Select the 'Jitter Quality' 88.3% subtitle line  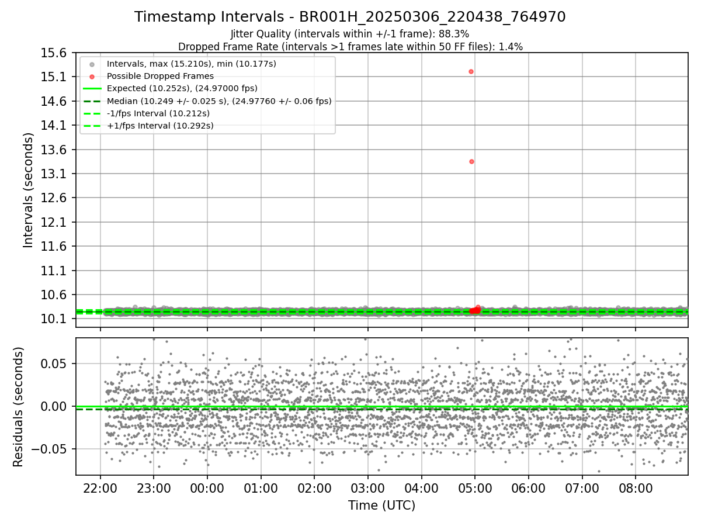click(350, 34)
